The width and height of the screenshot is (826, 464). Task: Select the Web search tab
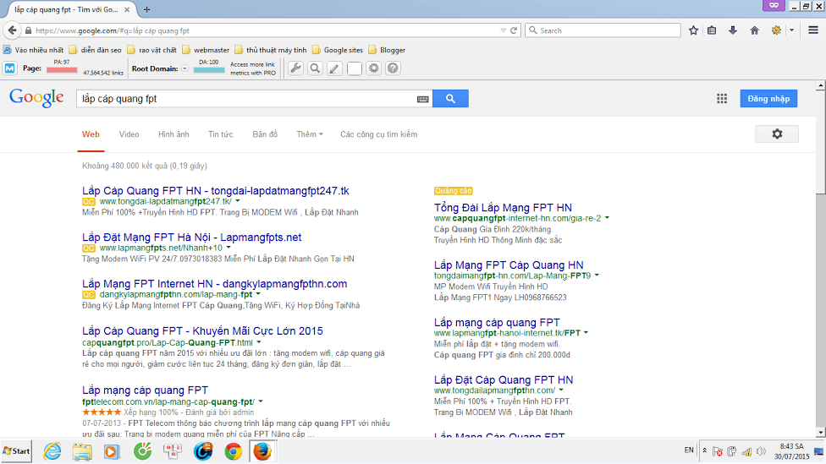click(x=91, y=134)
